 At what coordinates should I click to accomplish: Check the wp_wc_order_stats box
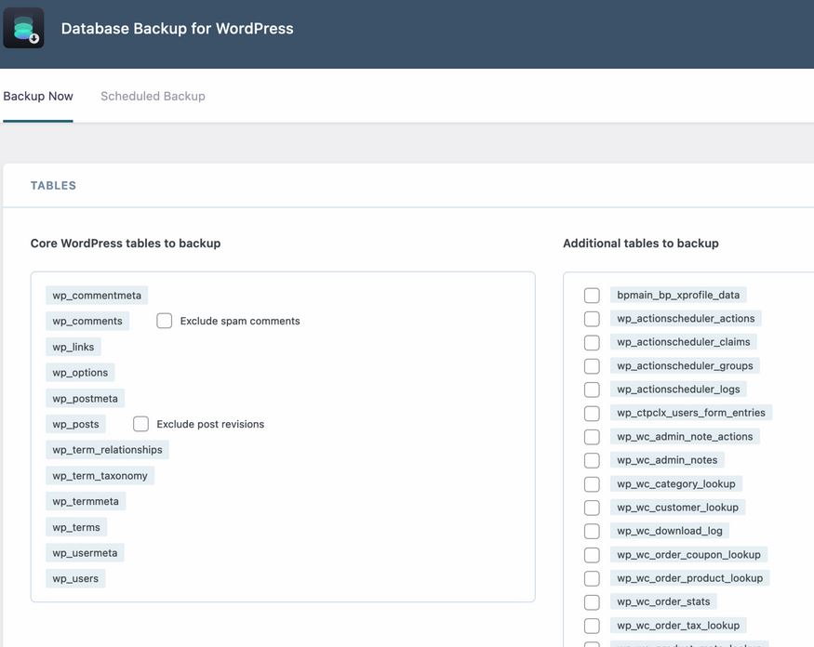coord(592,601)
